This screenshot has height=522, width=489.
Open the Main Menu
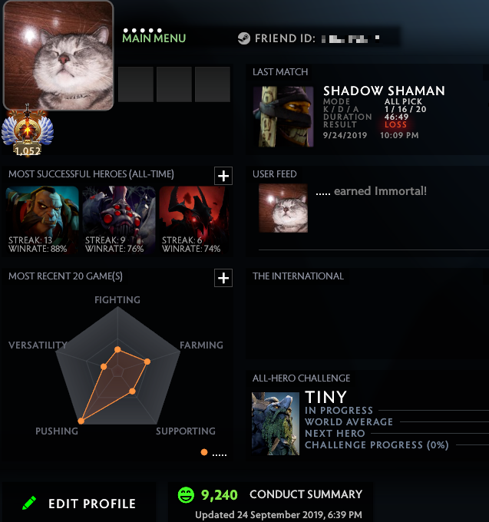click(154, 38)
